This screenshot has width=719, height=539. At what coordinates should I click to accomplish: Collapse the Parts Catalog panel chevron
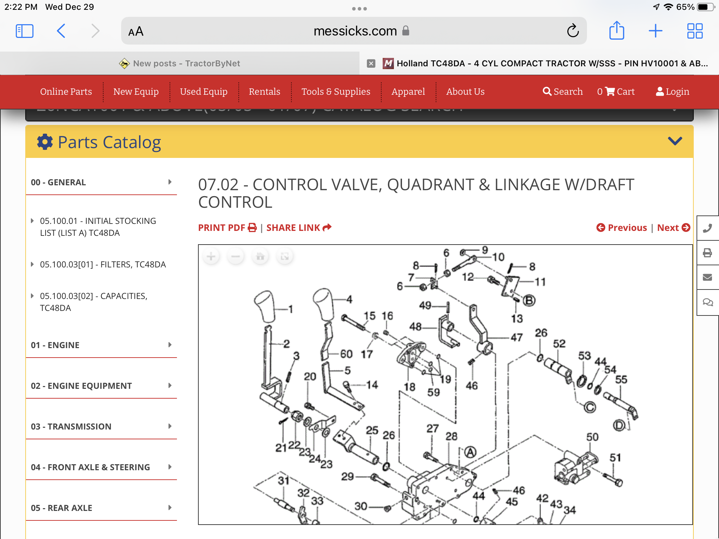tap(675, 141)
